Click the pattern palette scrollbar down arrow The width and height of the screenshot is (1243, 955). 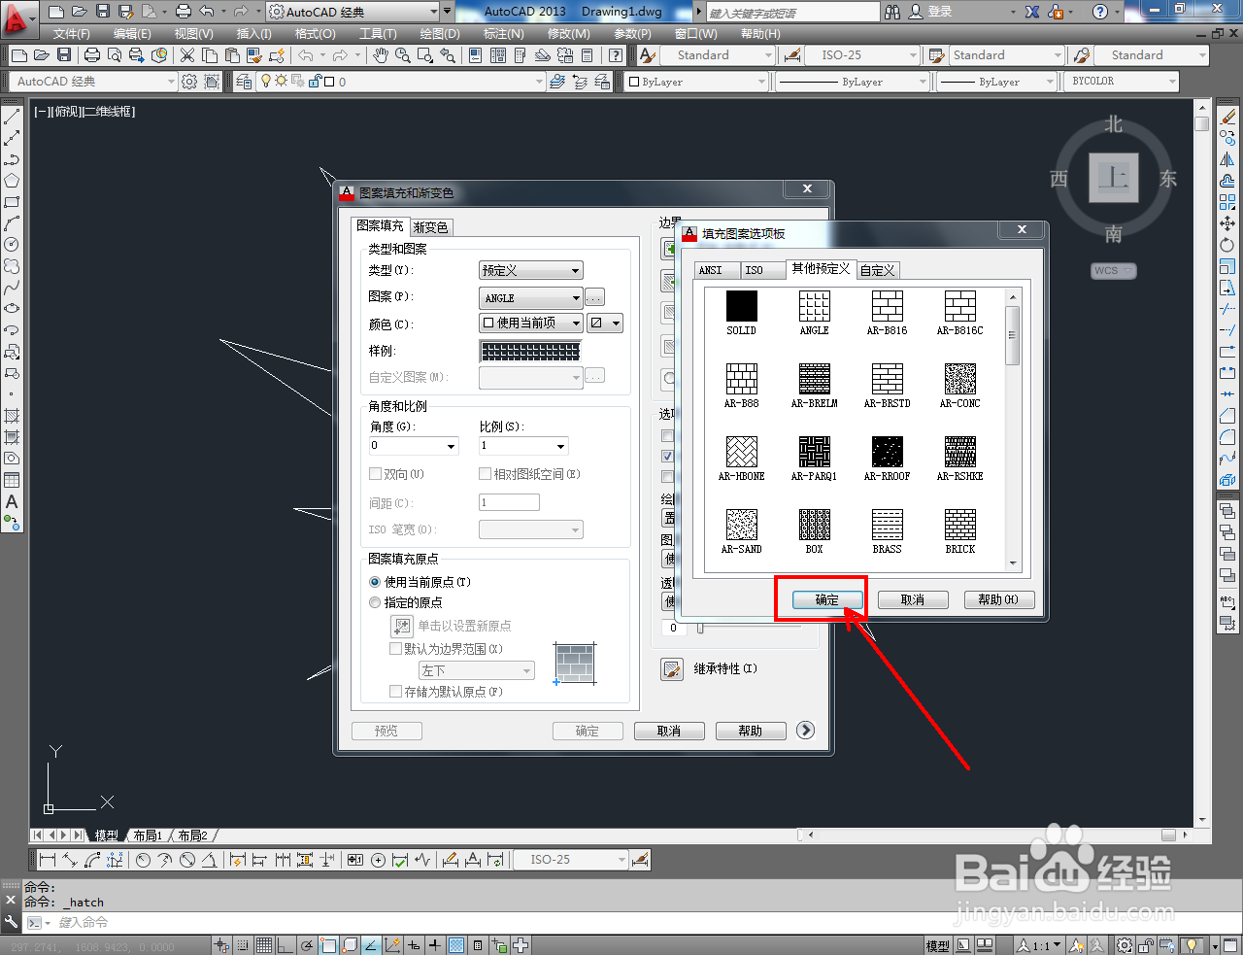[1013, 563]
